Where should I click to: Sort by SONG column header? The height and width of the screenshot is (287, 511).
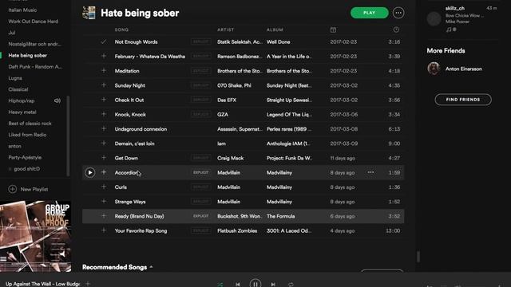coord(121,29)
